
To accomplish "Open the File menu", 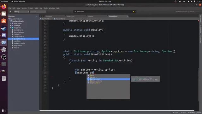I will pos(10,8).
